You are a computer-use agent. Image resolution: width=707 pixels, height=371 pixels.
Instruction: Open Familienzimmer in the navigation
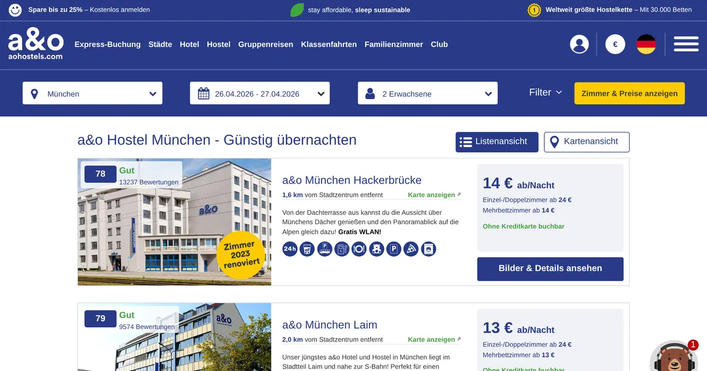click(394, 44)
